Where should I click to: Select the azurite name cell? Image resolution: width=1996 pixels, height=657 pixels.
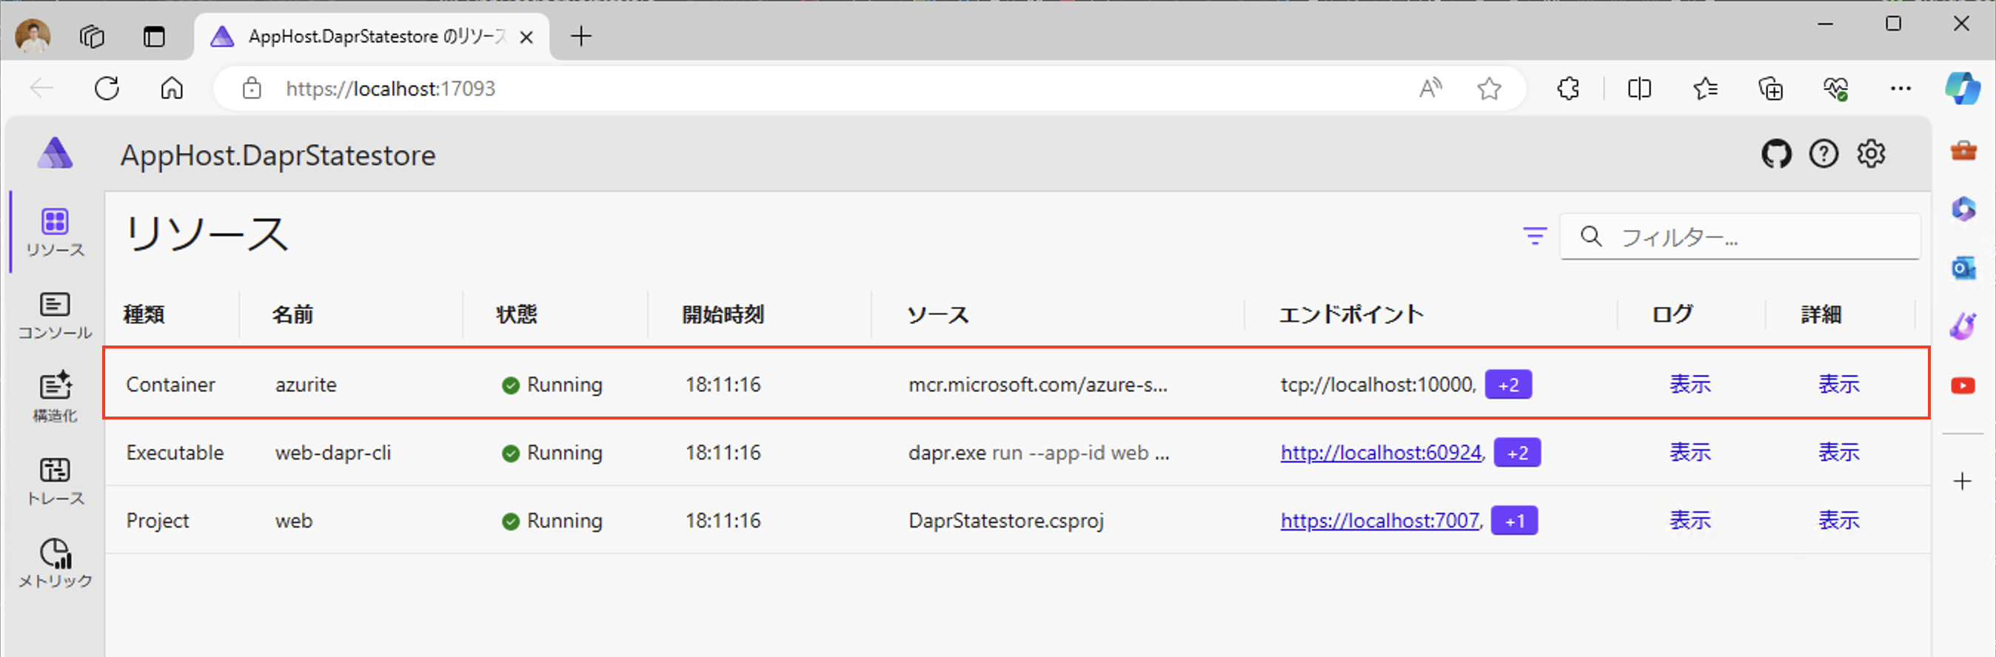306,385
